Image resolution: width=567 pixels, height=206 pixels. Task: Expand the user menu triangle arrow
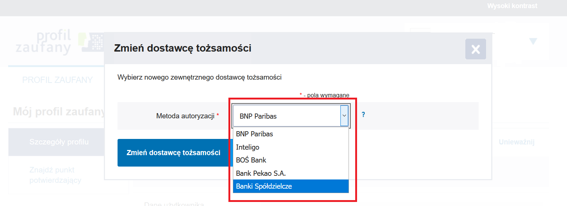point(533,41)
